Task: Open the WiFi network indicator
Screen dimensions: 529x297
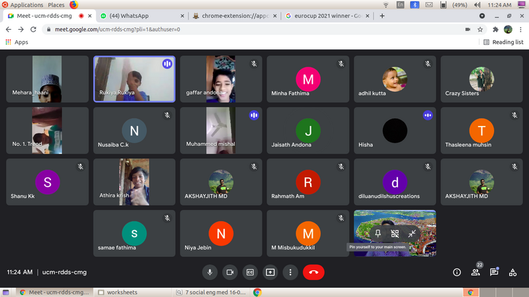Action: coord(386,5)
